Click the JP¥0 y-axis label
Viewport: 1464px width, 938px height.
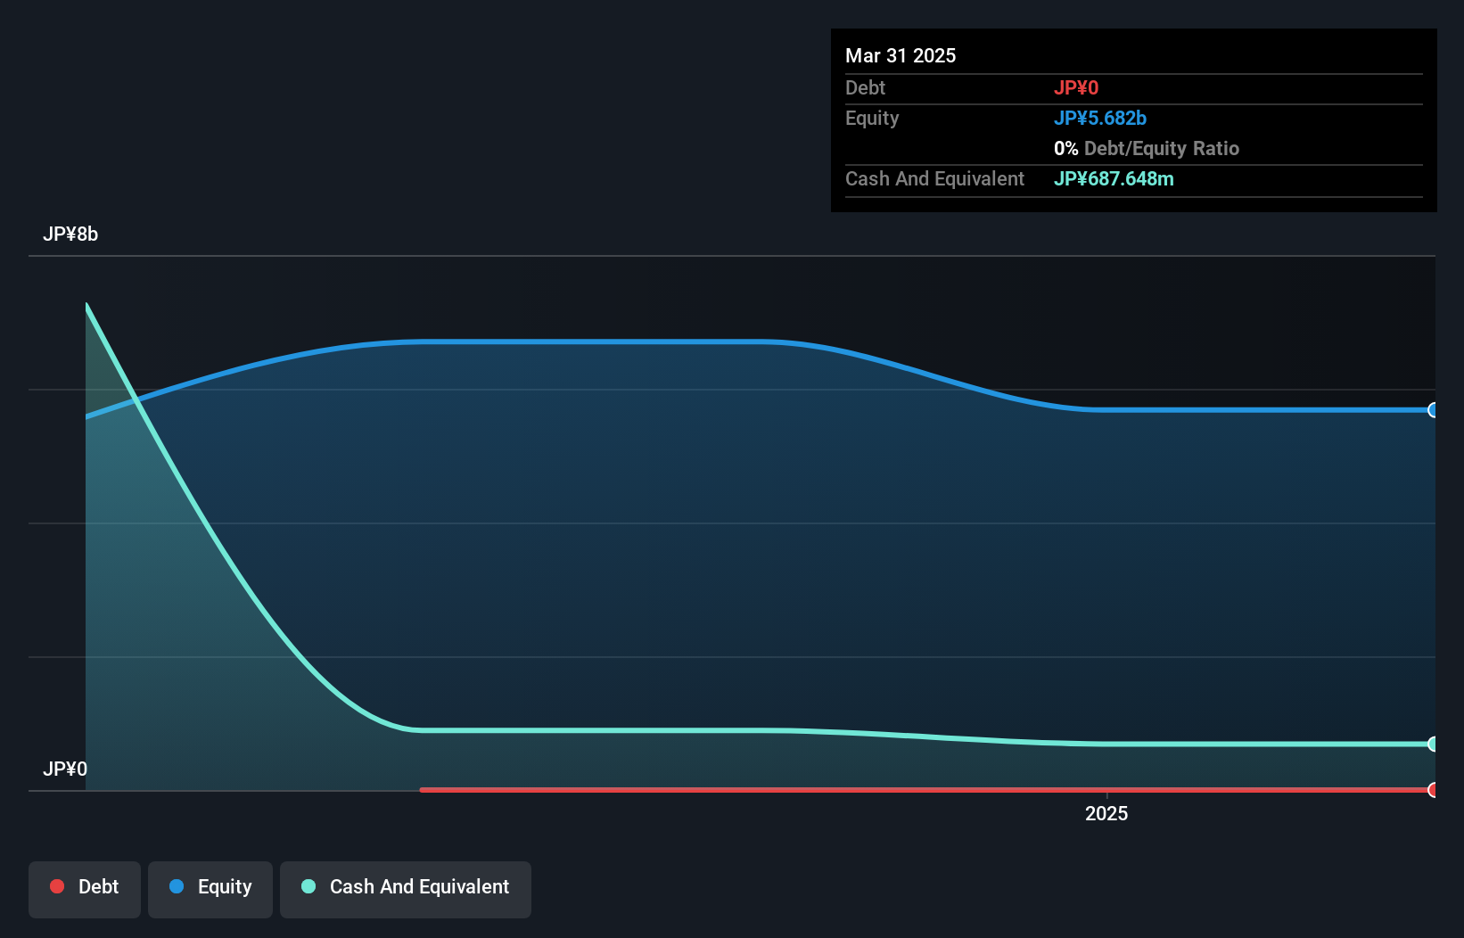65,769
